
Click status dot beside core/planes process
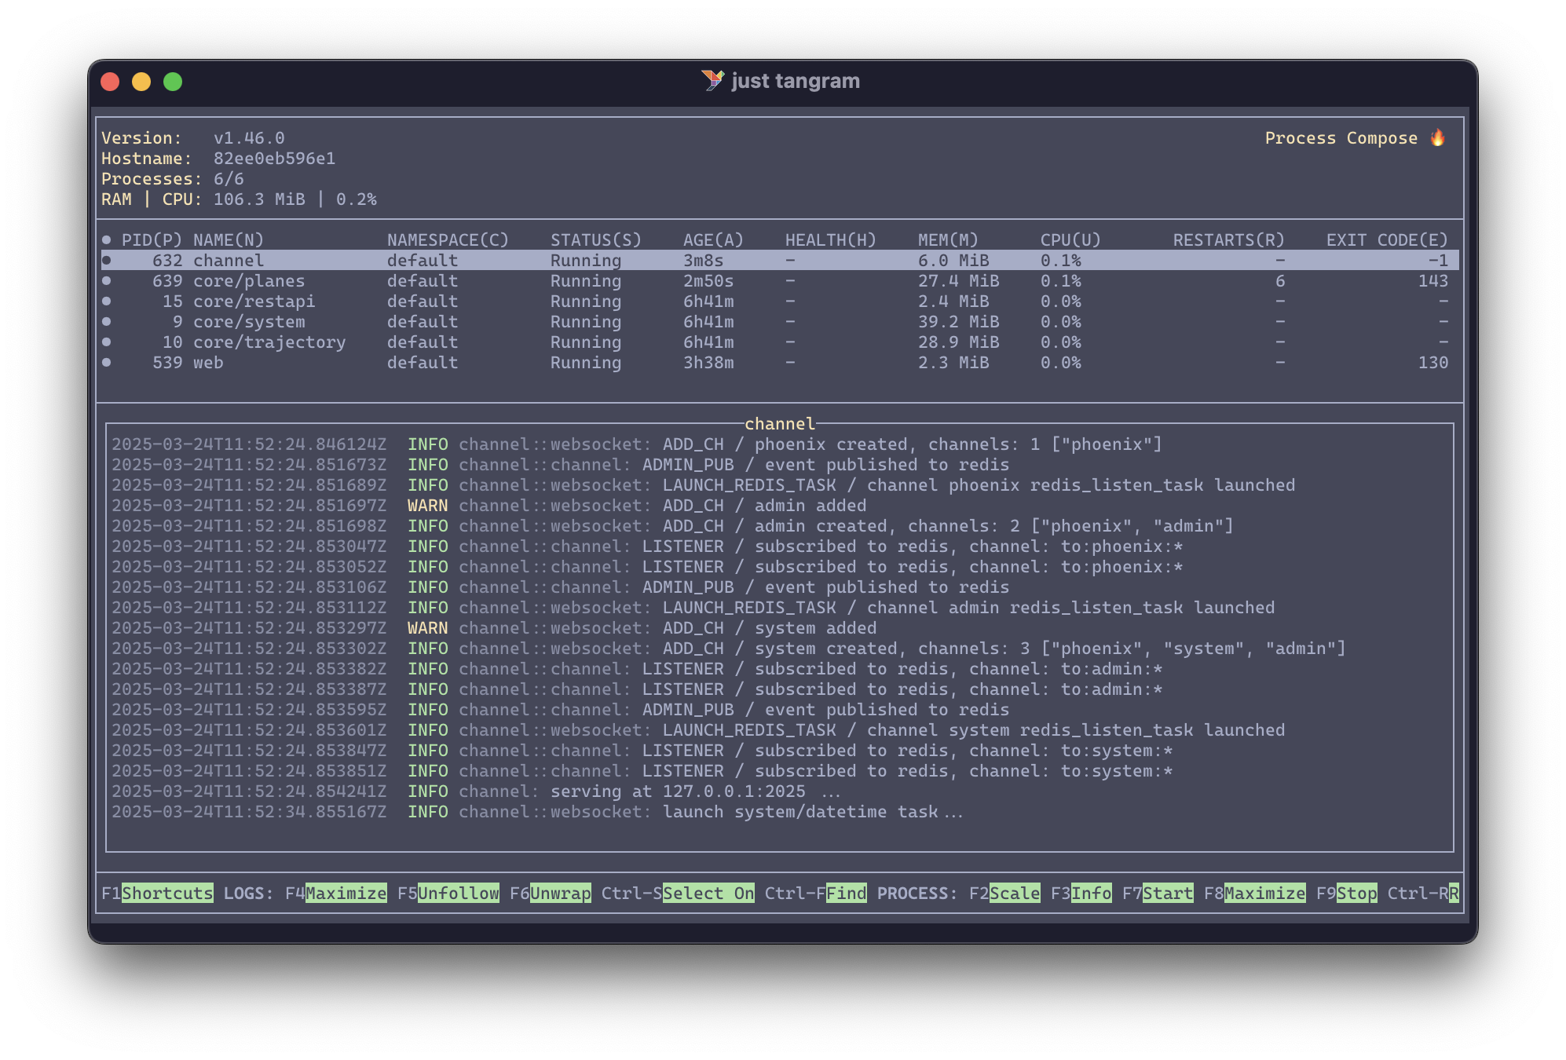click(x=106, y=280)
